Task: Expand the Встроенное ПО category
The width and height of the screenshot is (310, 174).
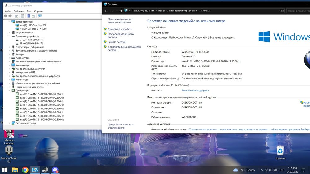Action: [9, 32]
